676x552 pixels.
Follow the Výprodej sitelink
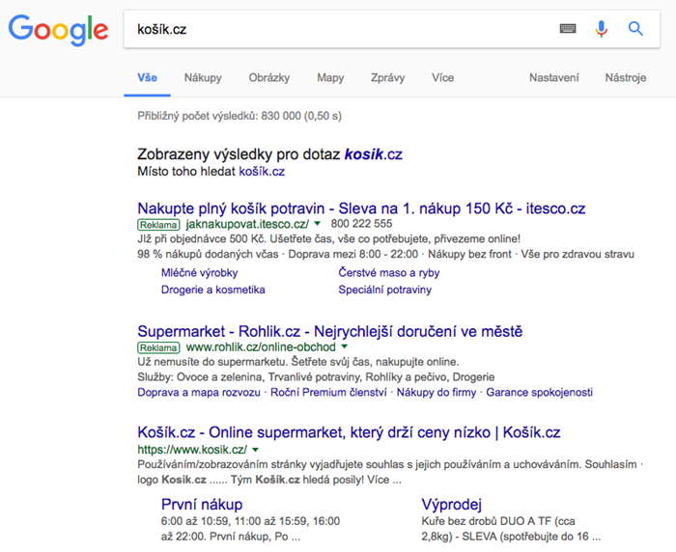pyautogui.click(x=451, y=505)
